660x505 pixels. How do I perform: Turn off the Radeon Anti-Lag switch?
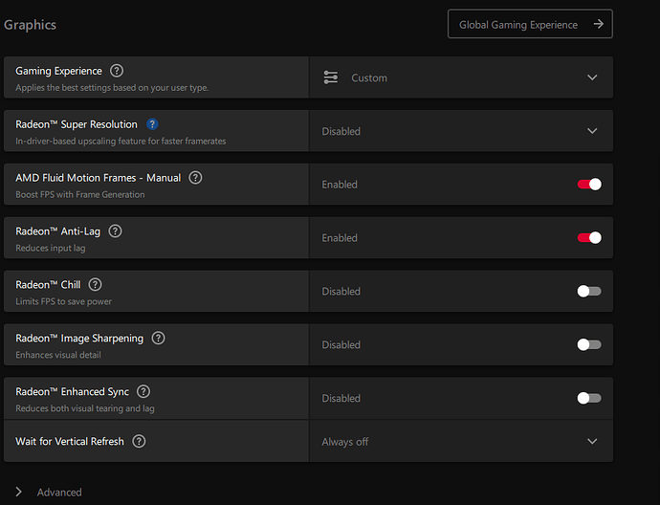(x=589, y=238)
